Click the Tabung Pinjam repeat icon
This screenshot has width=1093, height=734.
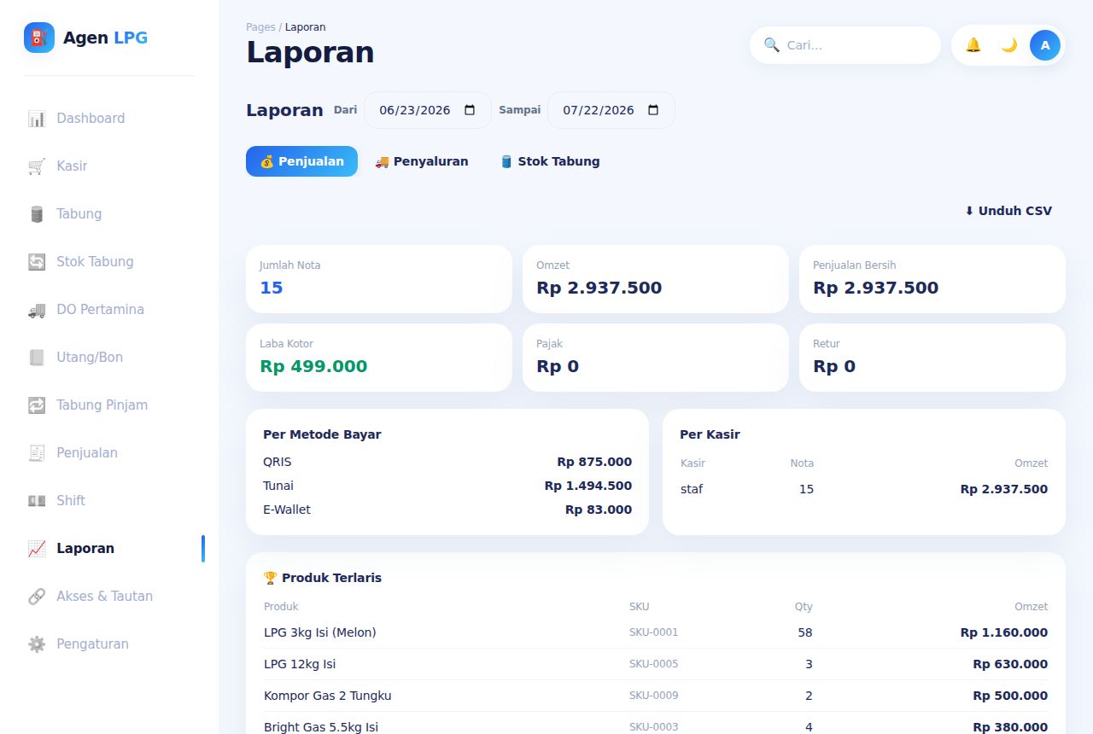pos(37,405)
